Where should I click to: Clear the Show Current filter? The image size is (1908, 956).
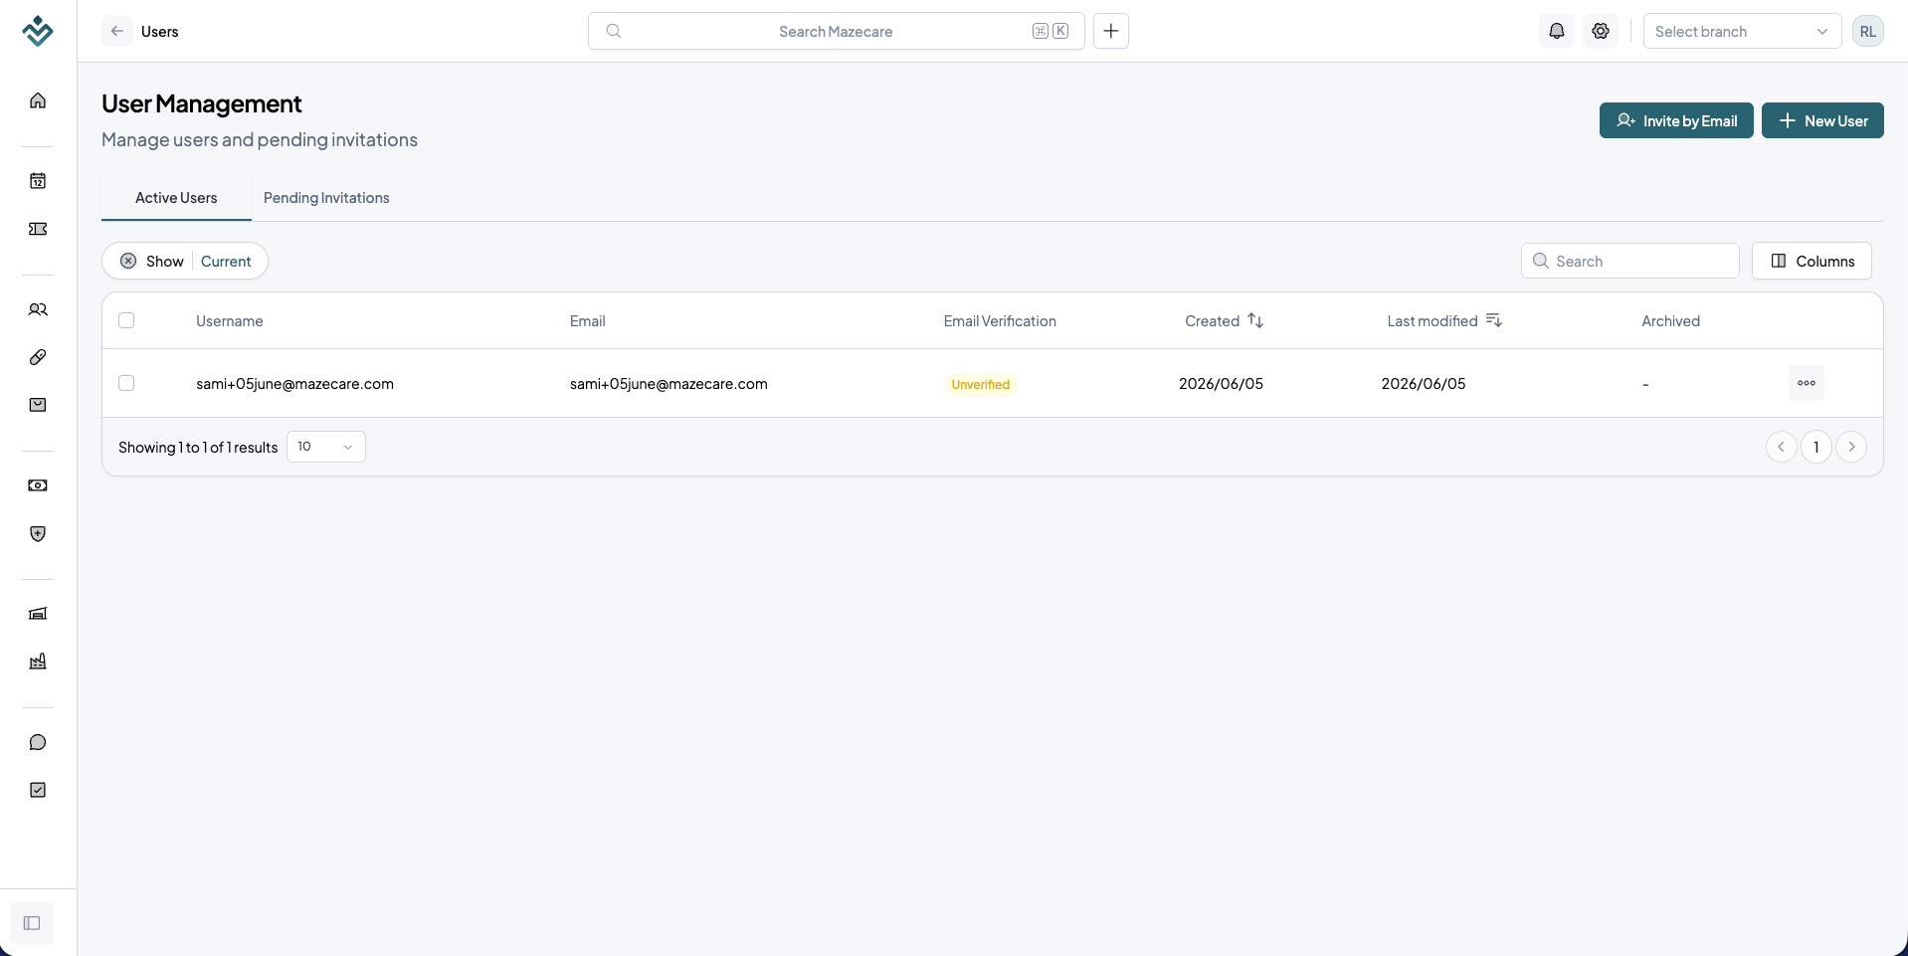coord(128,261)
